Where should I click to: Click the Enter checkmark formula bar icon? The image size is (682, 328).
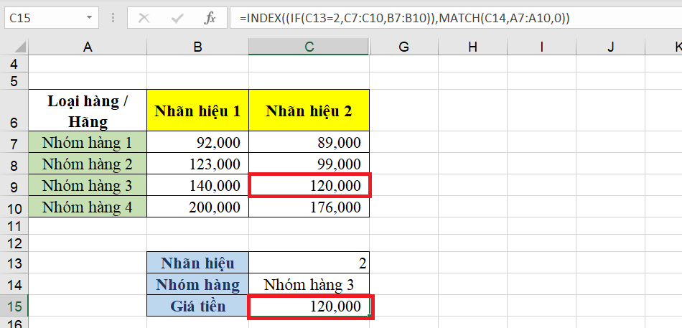(177, 18)
